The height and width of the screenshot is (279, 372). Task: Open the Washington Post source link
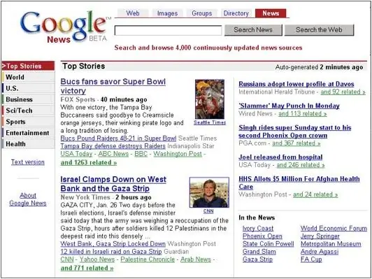tap(178, 154)
